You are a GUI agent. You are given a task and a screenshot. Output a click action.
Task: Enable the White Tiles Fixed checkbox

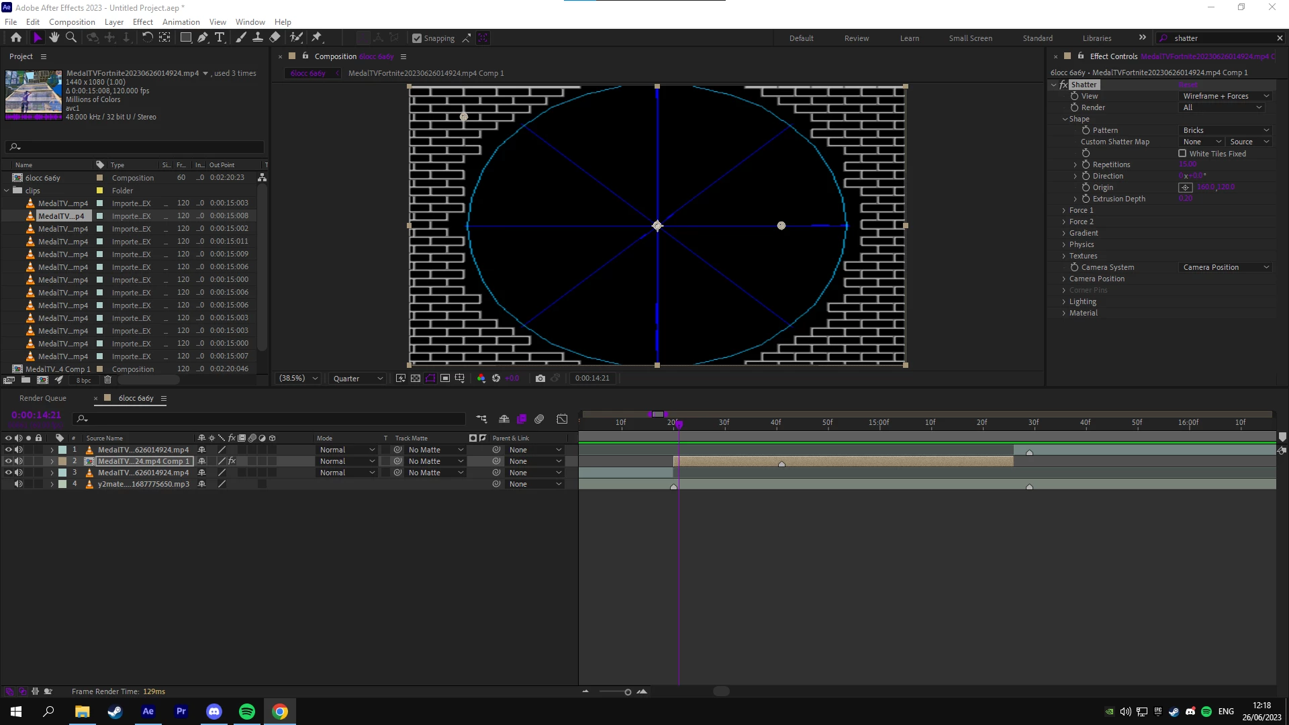[x=1182, y=154]
